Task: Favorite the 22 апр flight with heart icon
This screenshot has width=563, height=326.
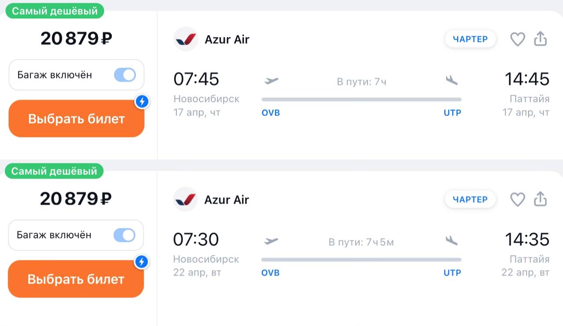Action: (518, 199)
